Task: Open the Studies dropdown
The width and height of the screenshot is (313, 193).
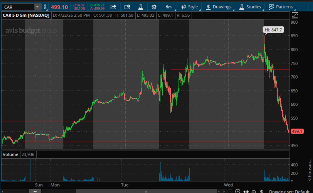Action: (251, 7)
